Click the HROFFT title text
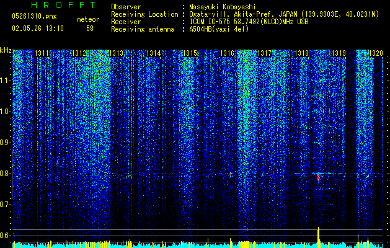390x248 pixels. click(x=64, y=5)
